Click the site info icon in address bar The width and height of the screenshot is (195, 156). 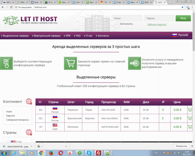tap(16, 7)
